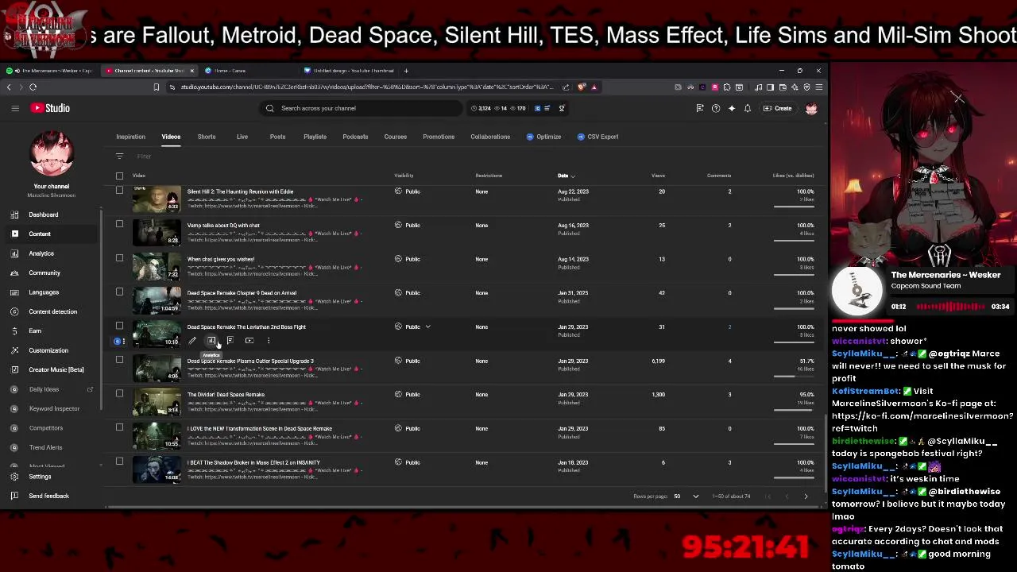
Task: Select checkbox for Vamp talks about DQ video
Action: tap(119, 224)
